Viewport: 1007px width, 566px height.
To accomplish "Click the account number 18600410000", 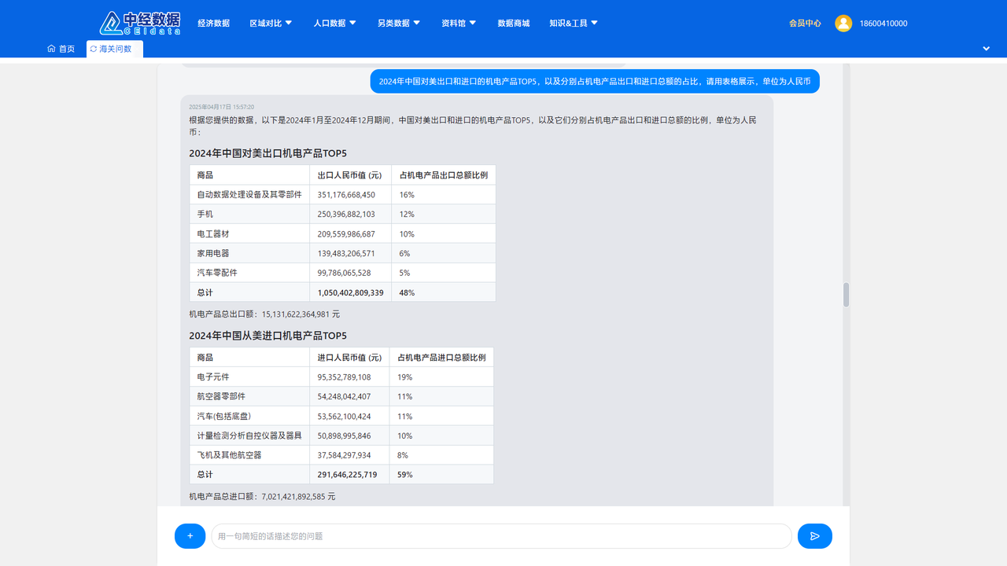I will (x=883, y=24).
